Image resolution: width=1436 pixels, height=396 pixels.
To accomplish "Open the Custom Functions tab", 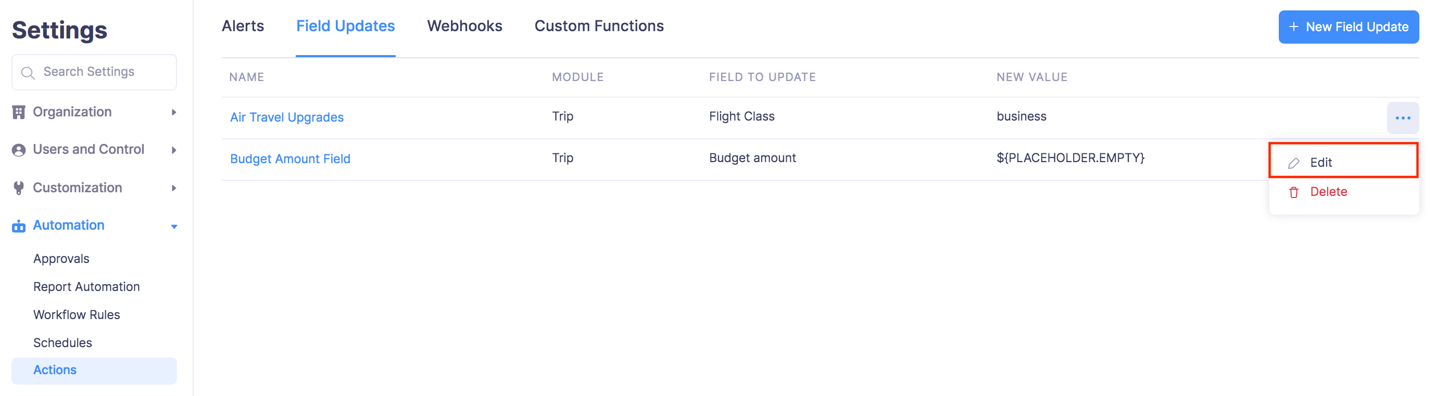I will 599,25.
